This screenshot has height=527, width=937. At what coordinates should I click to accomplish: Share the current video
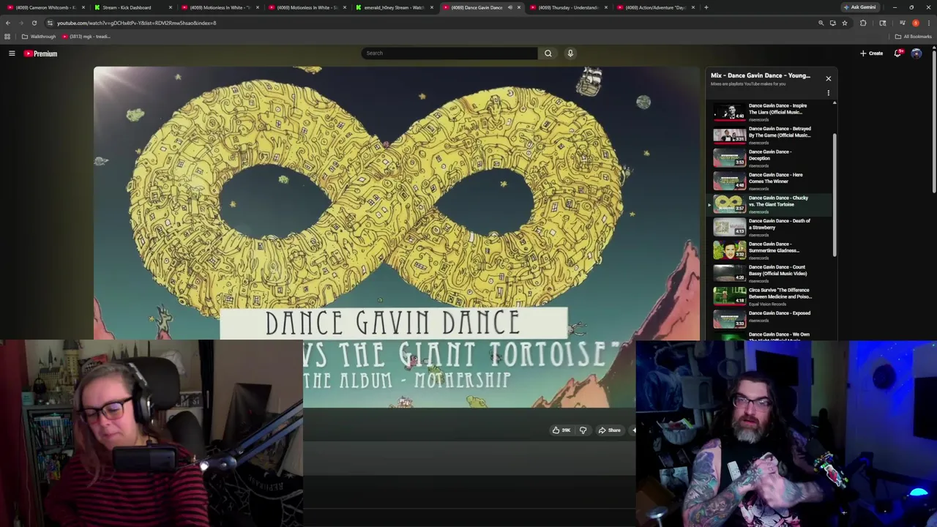pyautogui.click(x=609, y=430)
